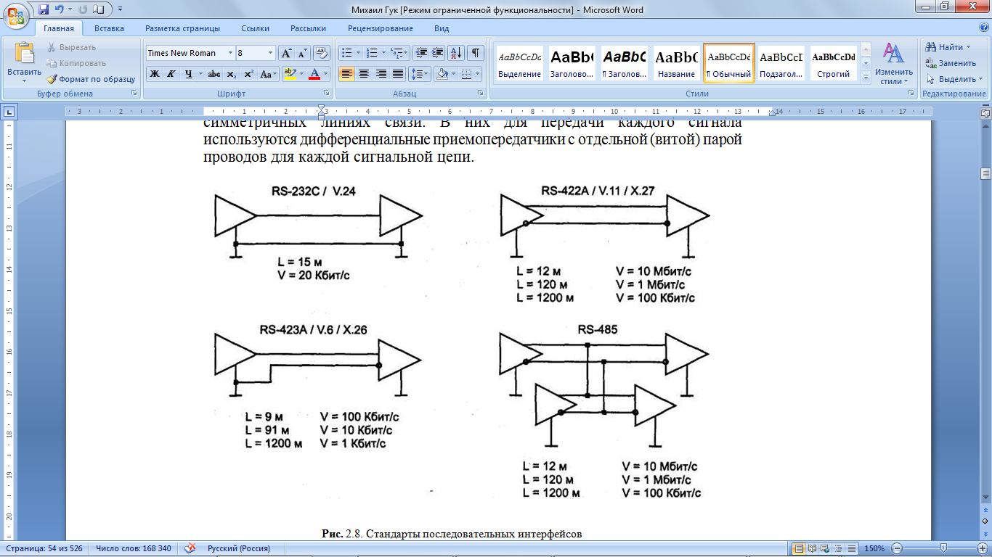Apply the Название style

click(676, 63)
